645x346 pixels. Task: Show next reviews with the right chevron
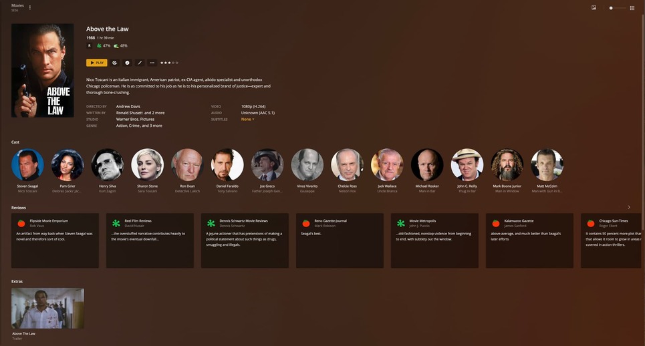coord(629,207)
